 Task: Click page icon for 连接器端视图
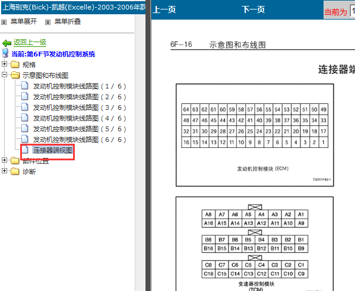click(x=25, y=150)
